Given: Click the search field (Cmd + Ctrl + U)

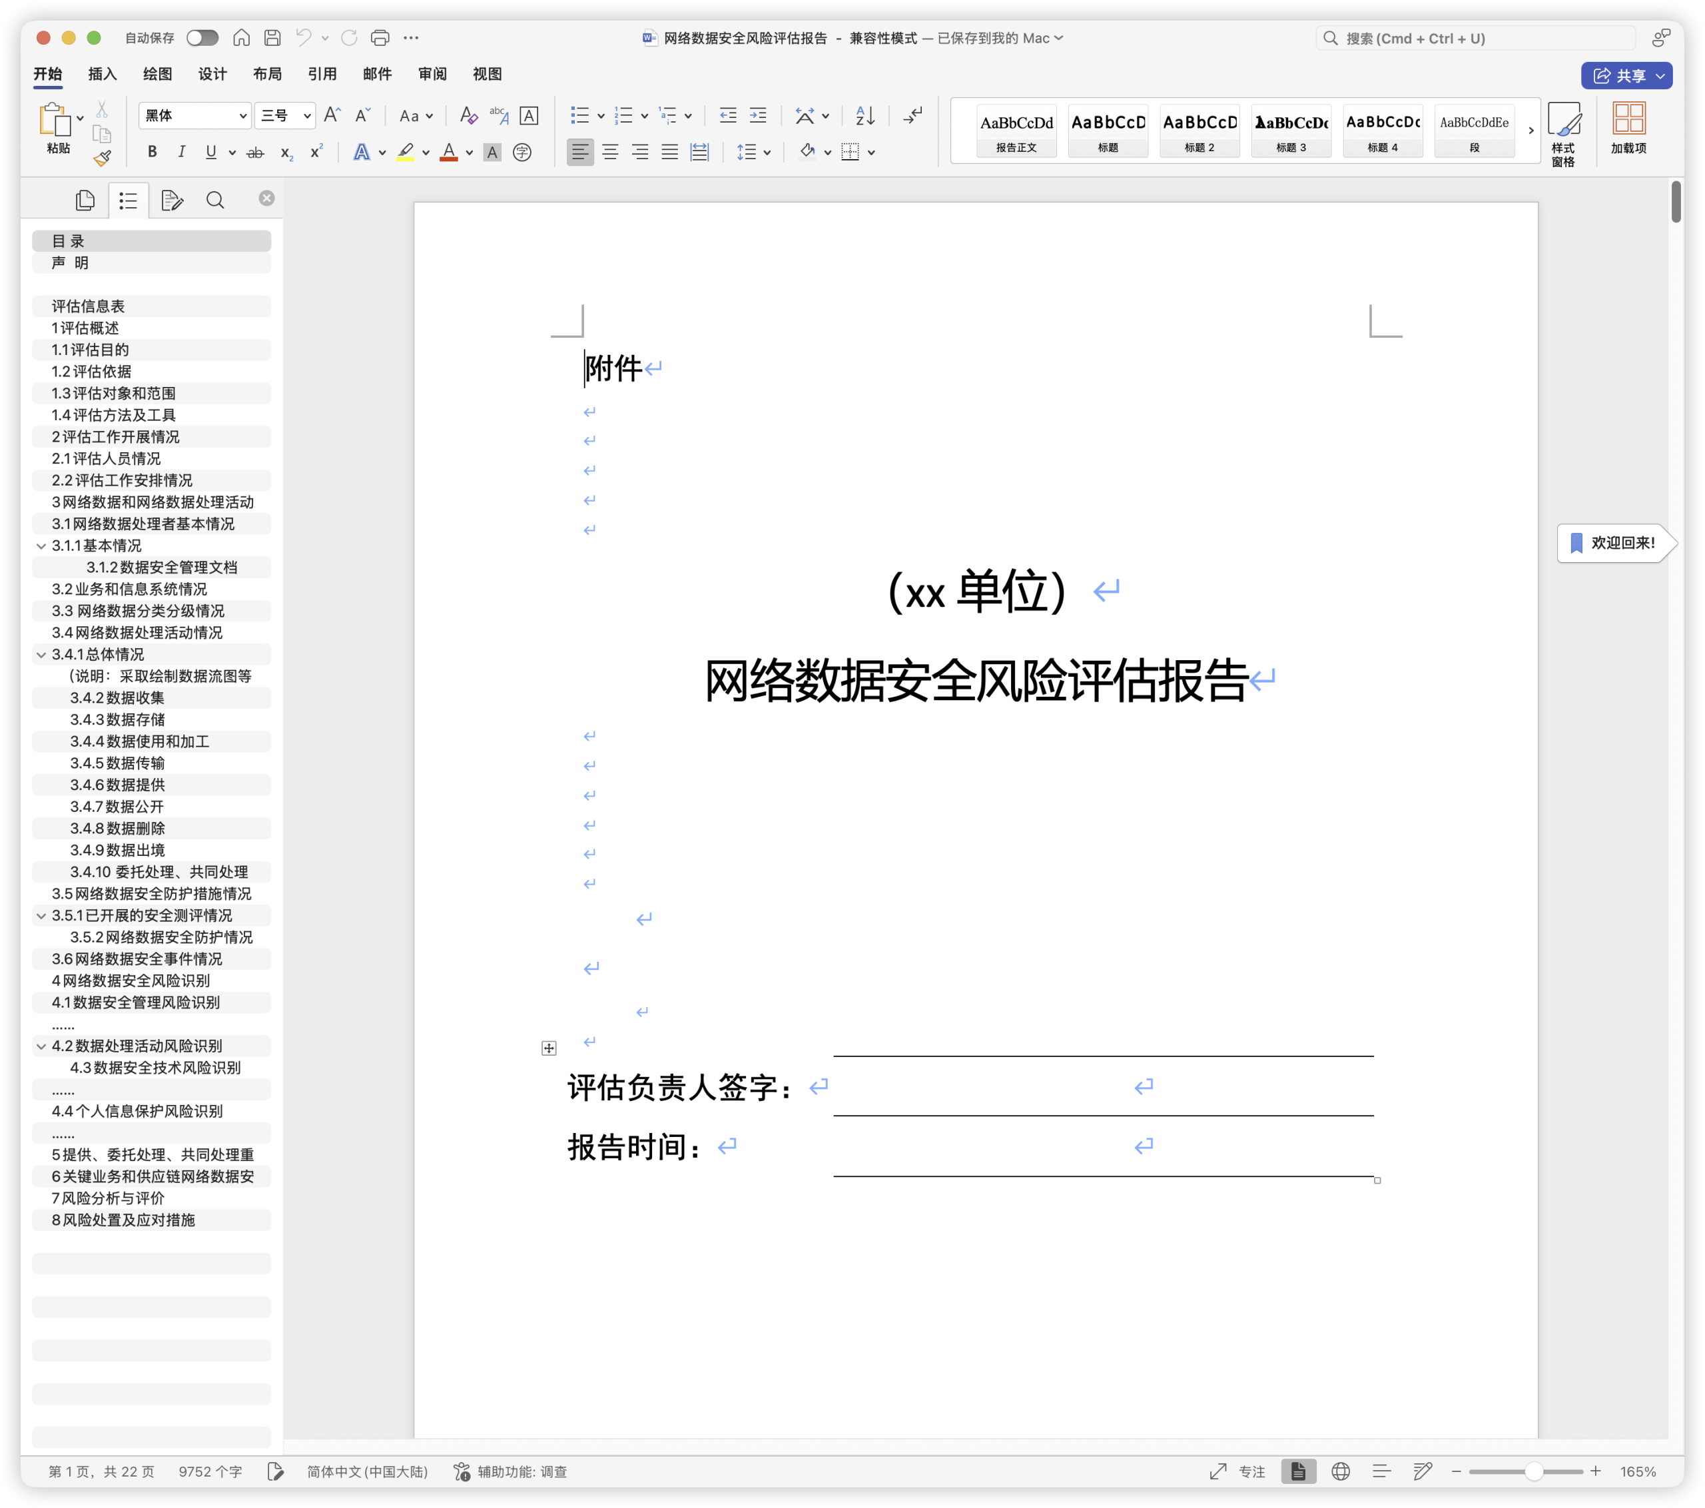Looking at the screenshot, I should [x=1475, y=39].
